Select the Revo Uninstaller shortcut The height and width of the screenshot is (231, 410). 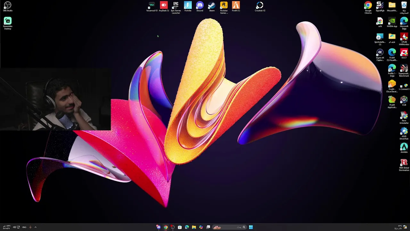click(404, 118)
